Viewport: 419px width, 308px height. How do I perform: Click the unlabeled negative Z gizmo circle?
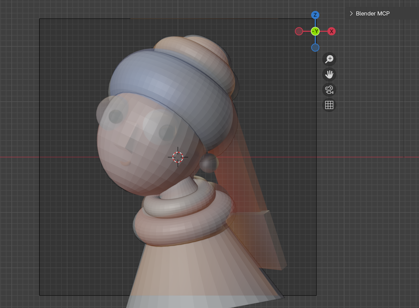(x=315, y=48)
